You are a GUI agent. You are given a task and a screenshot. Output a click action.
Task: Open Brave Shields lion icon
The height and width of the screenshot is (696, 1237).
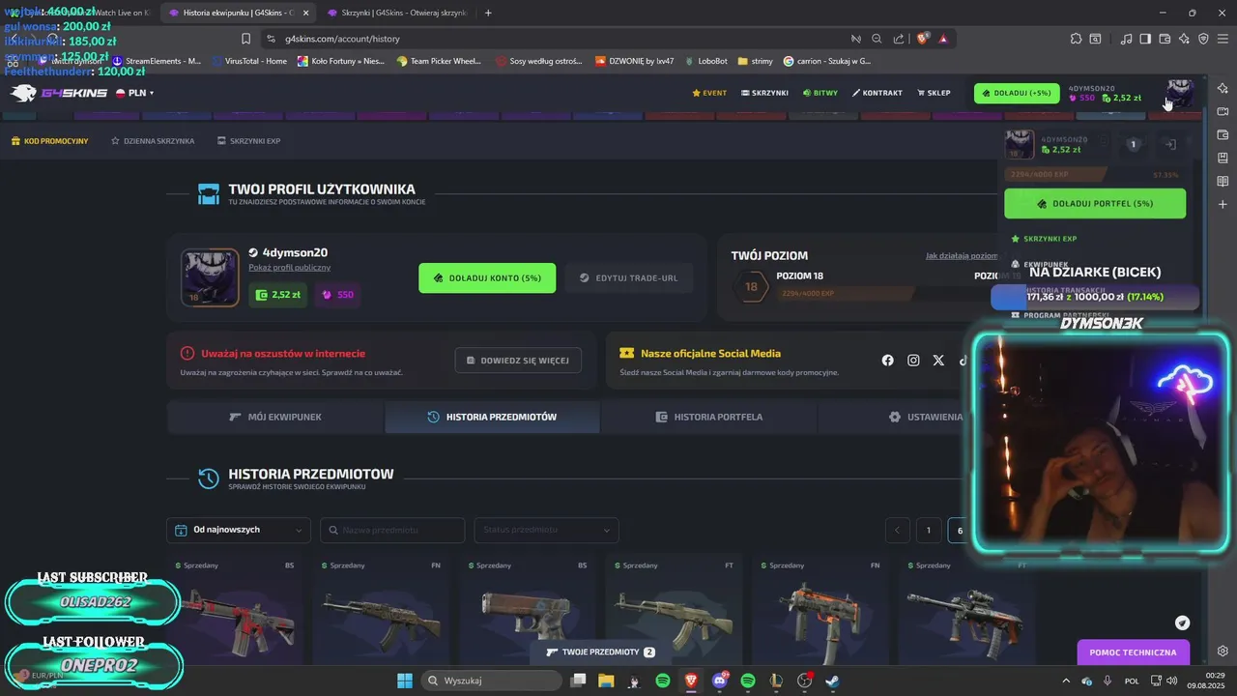tap(922, 39)
